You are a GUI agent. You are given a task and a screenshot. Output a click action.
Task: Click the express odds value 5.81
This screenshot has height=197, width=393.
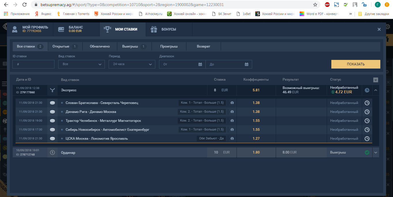pos(256,90)
